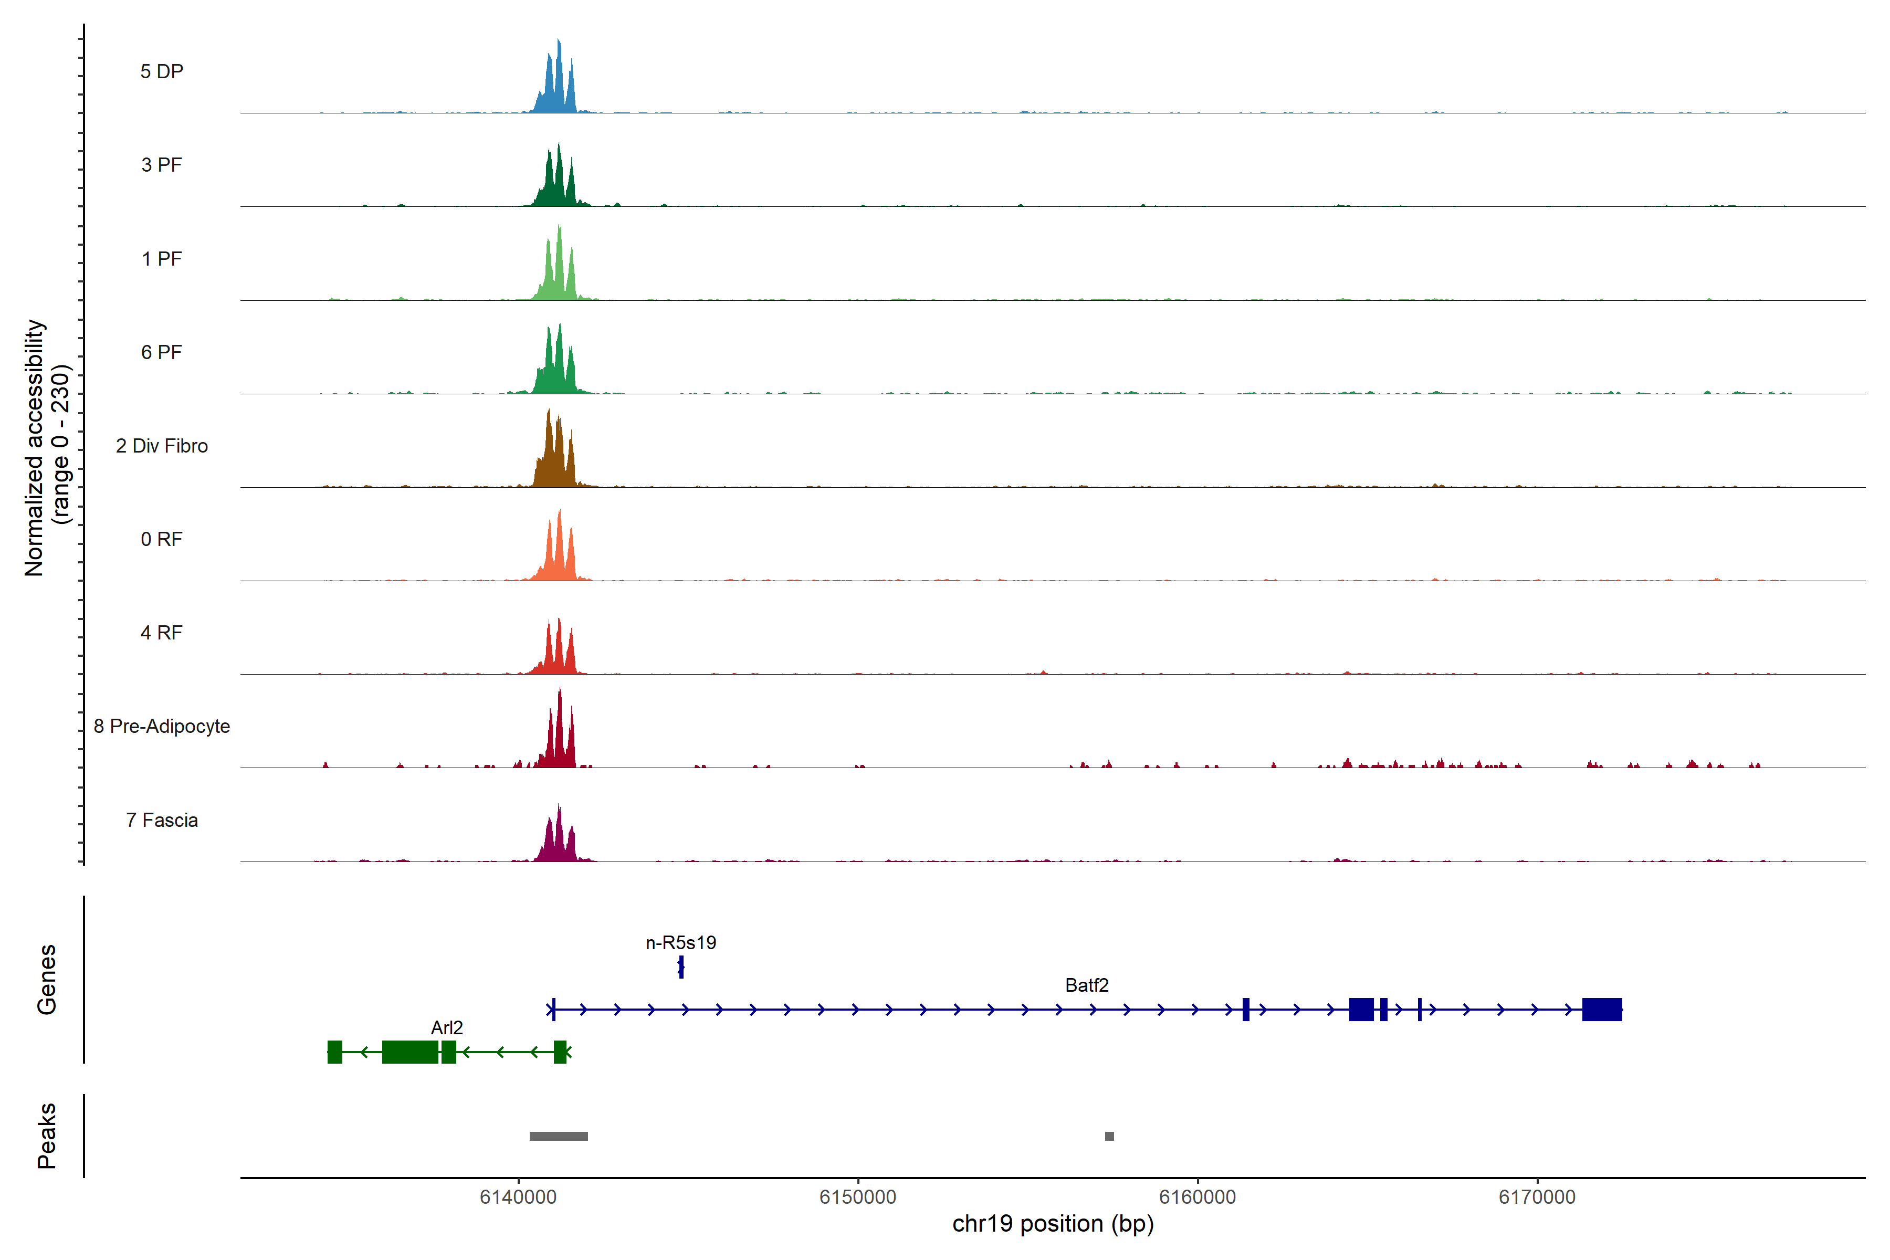
Task: Click the n-R5s19 gene marker
Action: (x=680, y=968)
